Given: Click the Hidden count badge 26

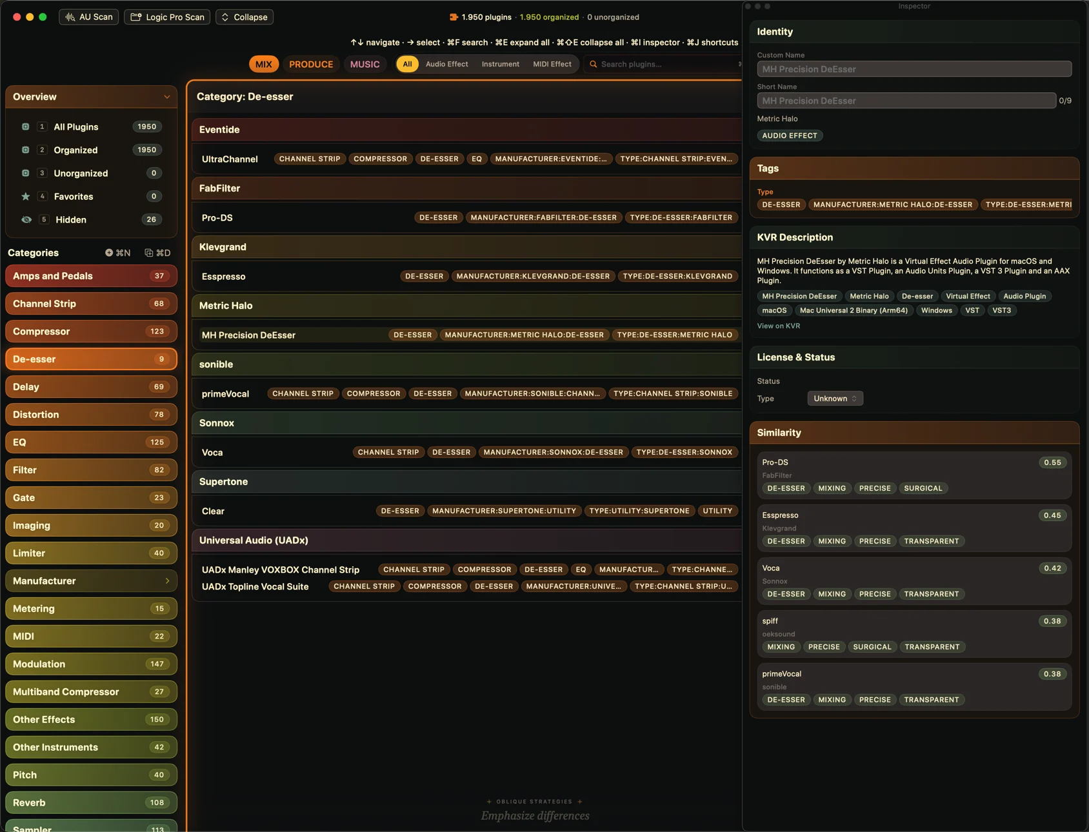Looking at the screenshot, I should point(151,219).
